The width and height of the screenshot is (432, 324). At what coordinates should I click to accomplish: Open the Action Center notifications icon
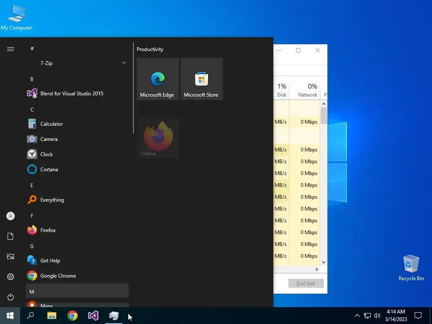point(418,316)
